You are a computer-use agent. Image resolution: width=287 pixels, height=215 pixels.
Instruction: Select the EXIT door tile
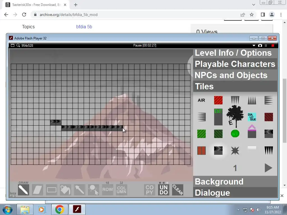coord(218,117)
